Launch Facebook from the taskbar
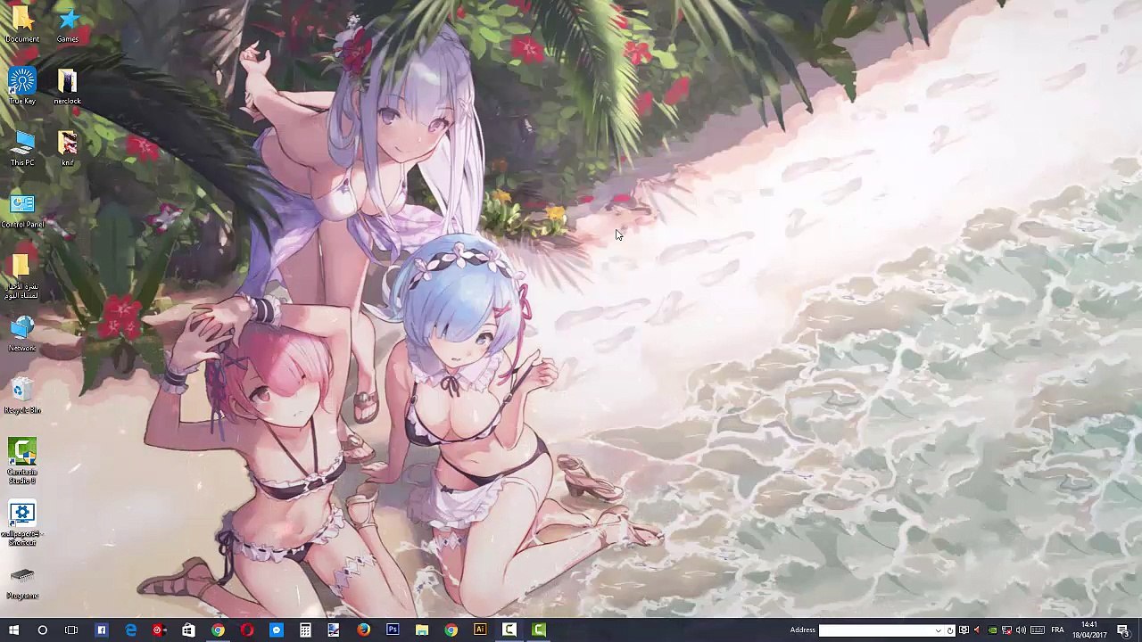Viewport: 1142px width, 642px height. point(101,630)
